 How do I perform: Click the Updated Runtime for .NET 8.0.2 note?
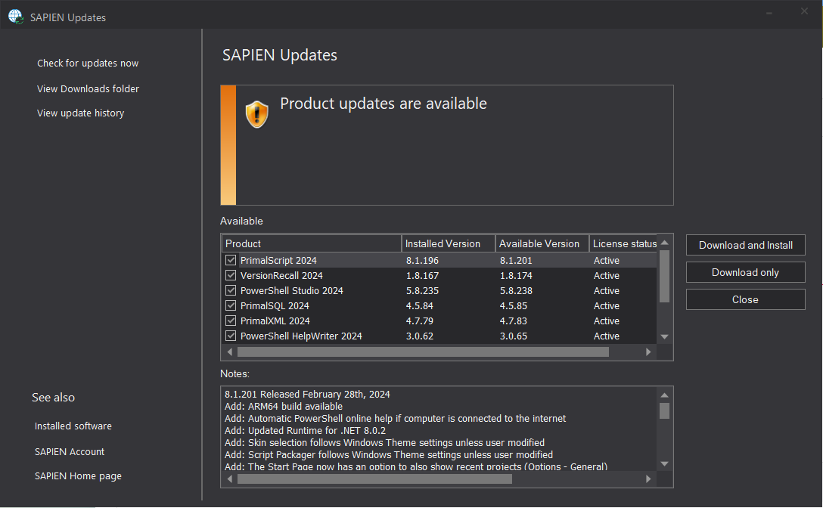pos(305,430)
